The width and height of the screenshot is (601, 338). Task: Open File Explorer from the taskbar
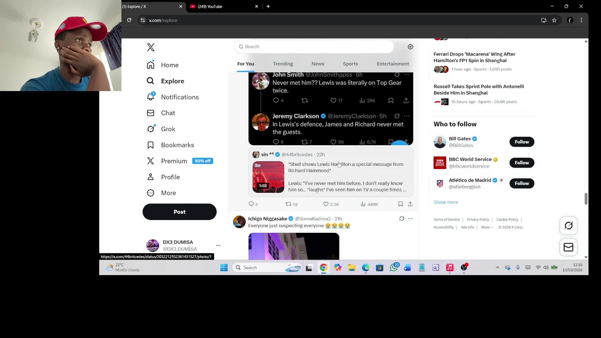352,268
